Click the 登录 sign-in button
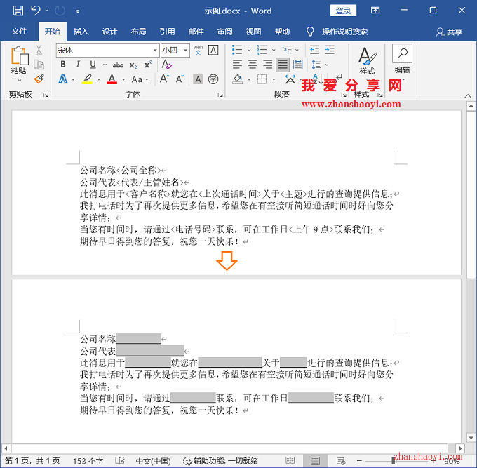The height and width of the screenshot is (468, 477). [x=343, y=11]
